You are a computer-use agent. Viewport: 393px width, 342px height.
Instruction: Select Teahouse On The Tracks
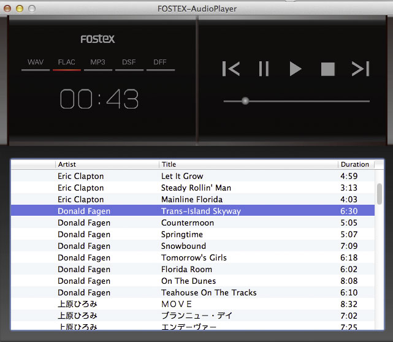click(x=193, y=292)
